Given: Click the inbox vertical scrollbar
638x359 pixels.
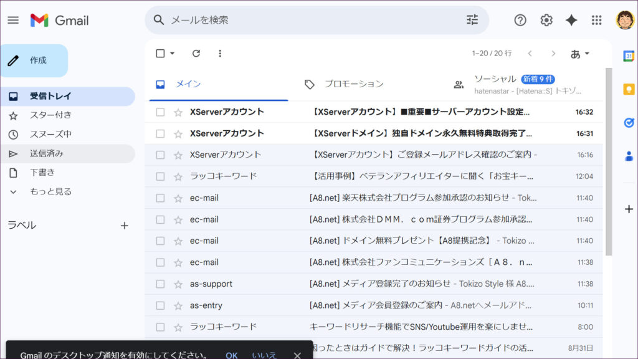Looking at the screenshot, I should point(609,162).
